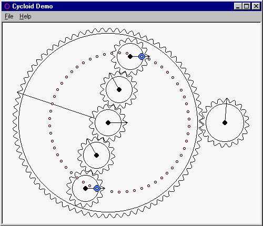Maximize the Cycloid Demo window
This screenshot has height=226, width=263.
pyautogui.click(x=246, y=6)
